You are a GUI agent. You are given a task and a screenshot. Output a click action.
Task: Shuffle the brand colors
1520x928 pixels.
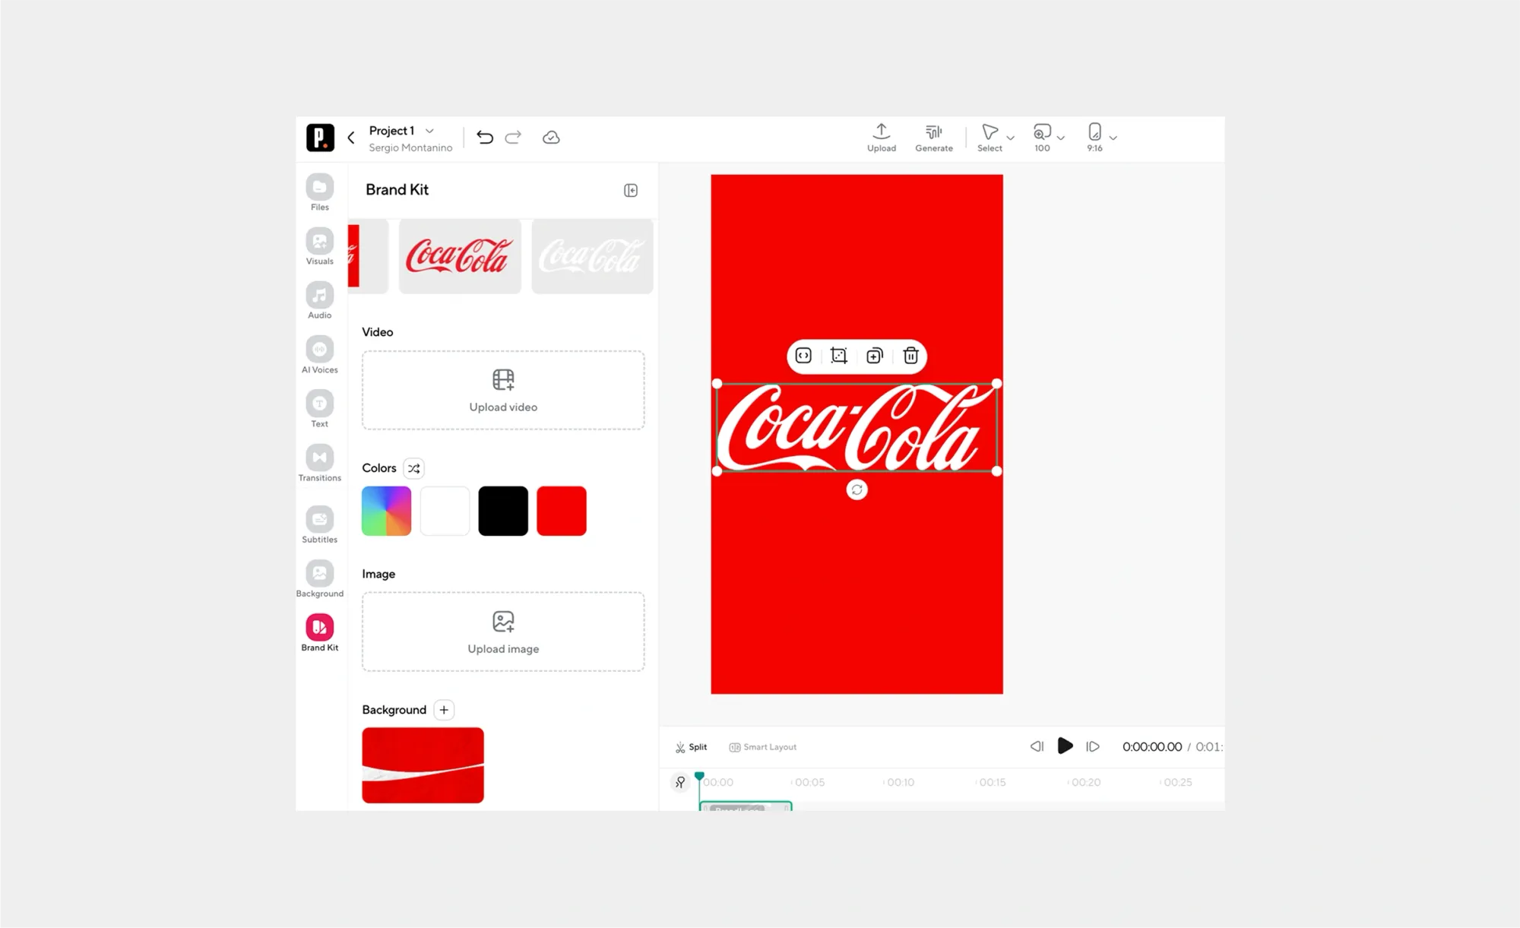click(414, 468)
